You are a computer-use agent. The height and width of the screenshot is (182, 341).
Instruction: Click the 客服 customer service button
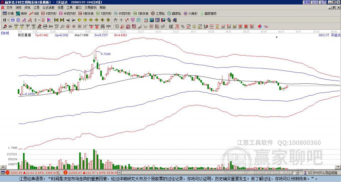pyautogui.click(x=307, y=2)
